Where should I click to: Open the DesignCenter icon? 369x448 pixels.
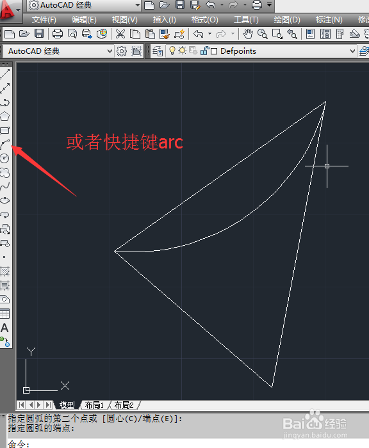325,34
